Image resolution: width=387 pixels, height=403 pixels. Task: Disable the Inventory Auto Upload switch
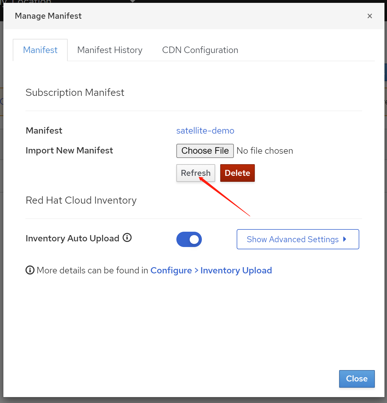click(x=189, y=239)
